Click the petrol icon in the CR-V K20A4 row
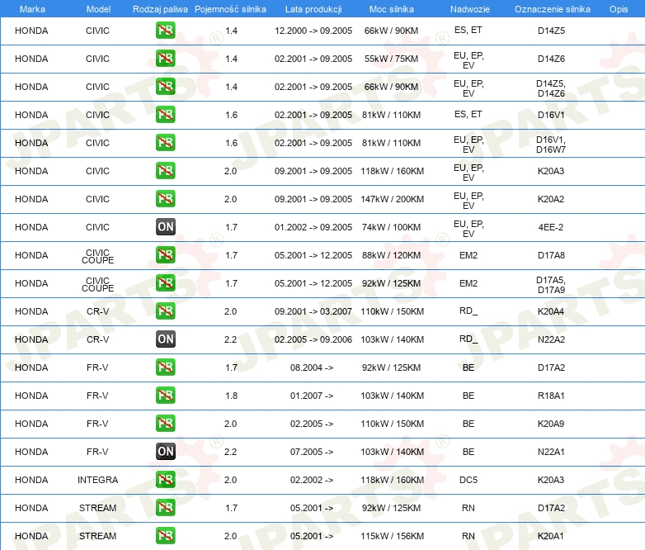 (x=165, y=311)
